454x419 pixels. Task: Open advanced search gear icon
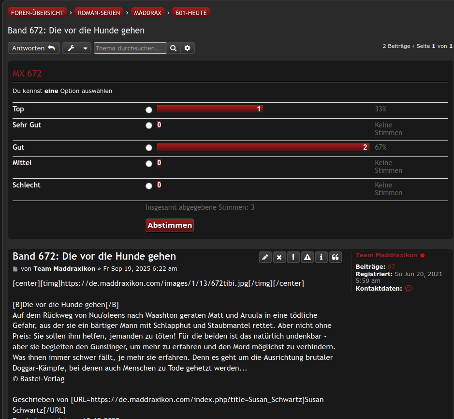(x=188, y=48)
